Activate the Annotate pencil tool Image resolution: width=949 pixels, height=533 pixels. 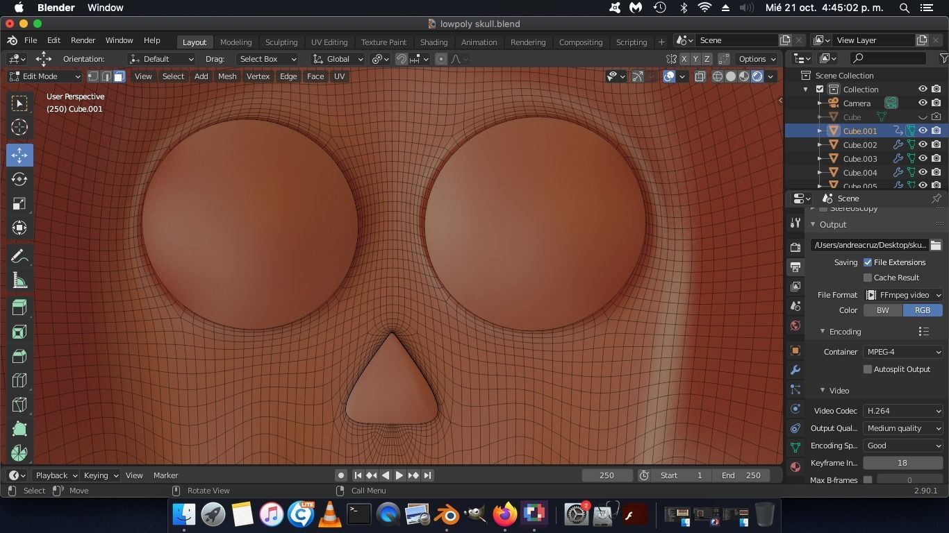coord(19,256)
